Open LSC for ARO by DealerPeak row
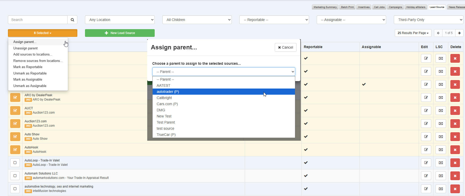 pyautogui.click(x=441, y=97)
